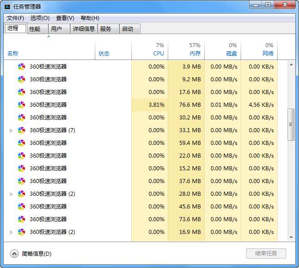Screen dimensions: 299x268
Task: Click the scrollbar up arrow
Action: click(291, 65)
